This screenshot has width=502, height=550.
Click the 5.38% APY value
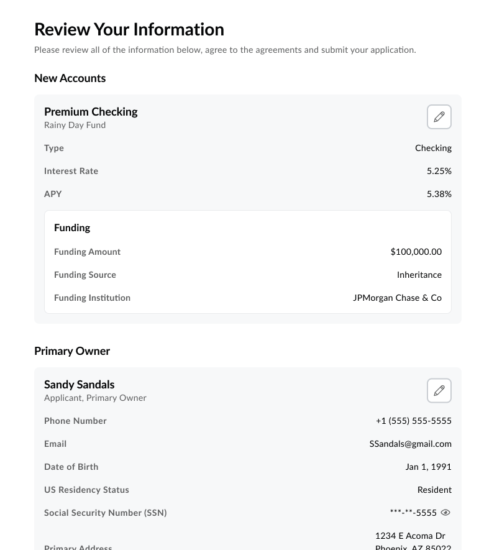[x=439, y=194]
